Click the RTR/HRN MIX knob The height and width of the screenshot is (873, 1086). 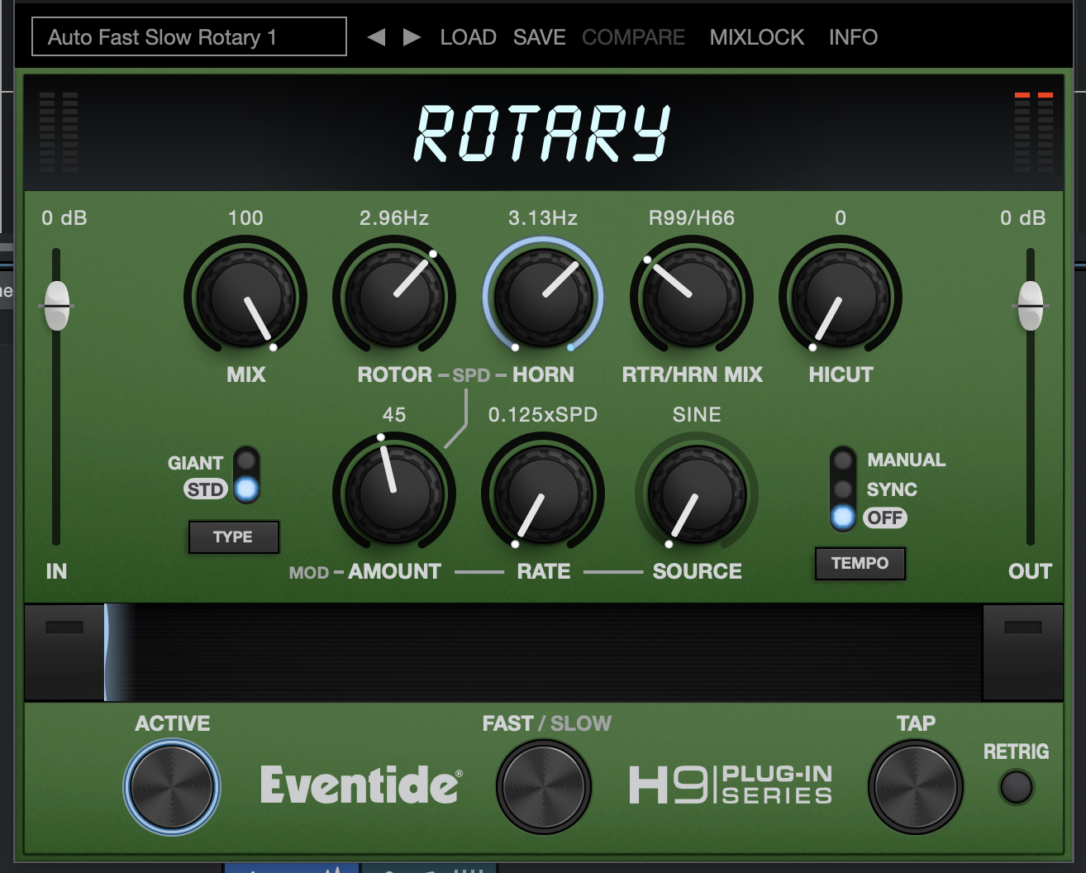tap(692, 297)
